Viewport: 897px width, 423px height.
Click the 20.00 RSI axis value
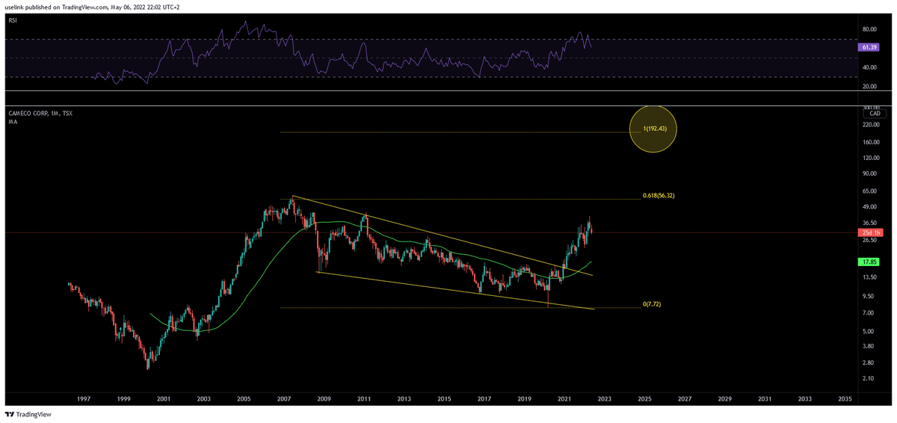tap(869, 87)
